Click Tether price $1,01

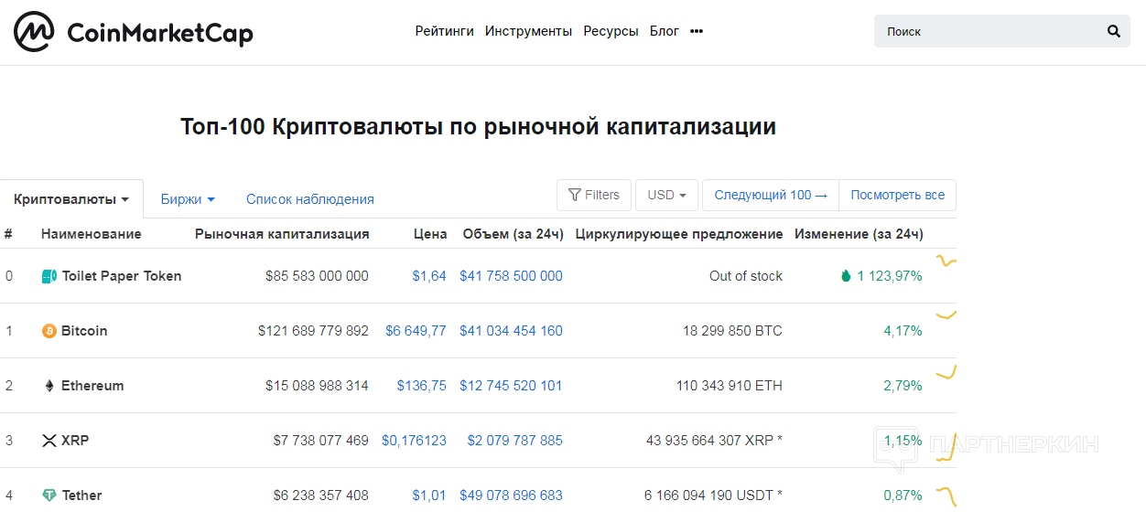point(429,495)
